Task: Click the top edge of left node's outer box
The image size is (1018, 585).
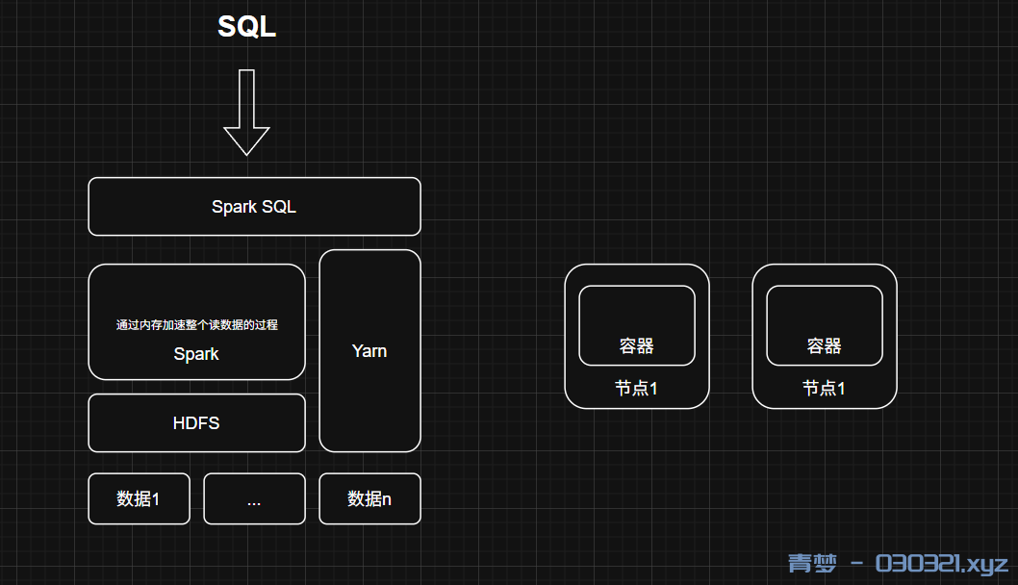Action: click(636, 265)
